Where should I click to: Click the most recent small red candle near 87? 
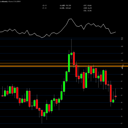pyautogui.click(x=116, y=96)
